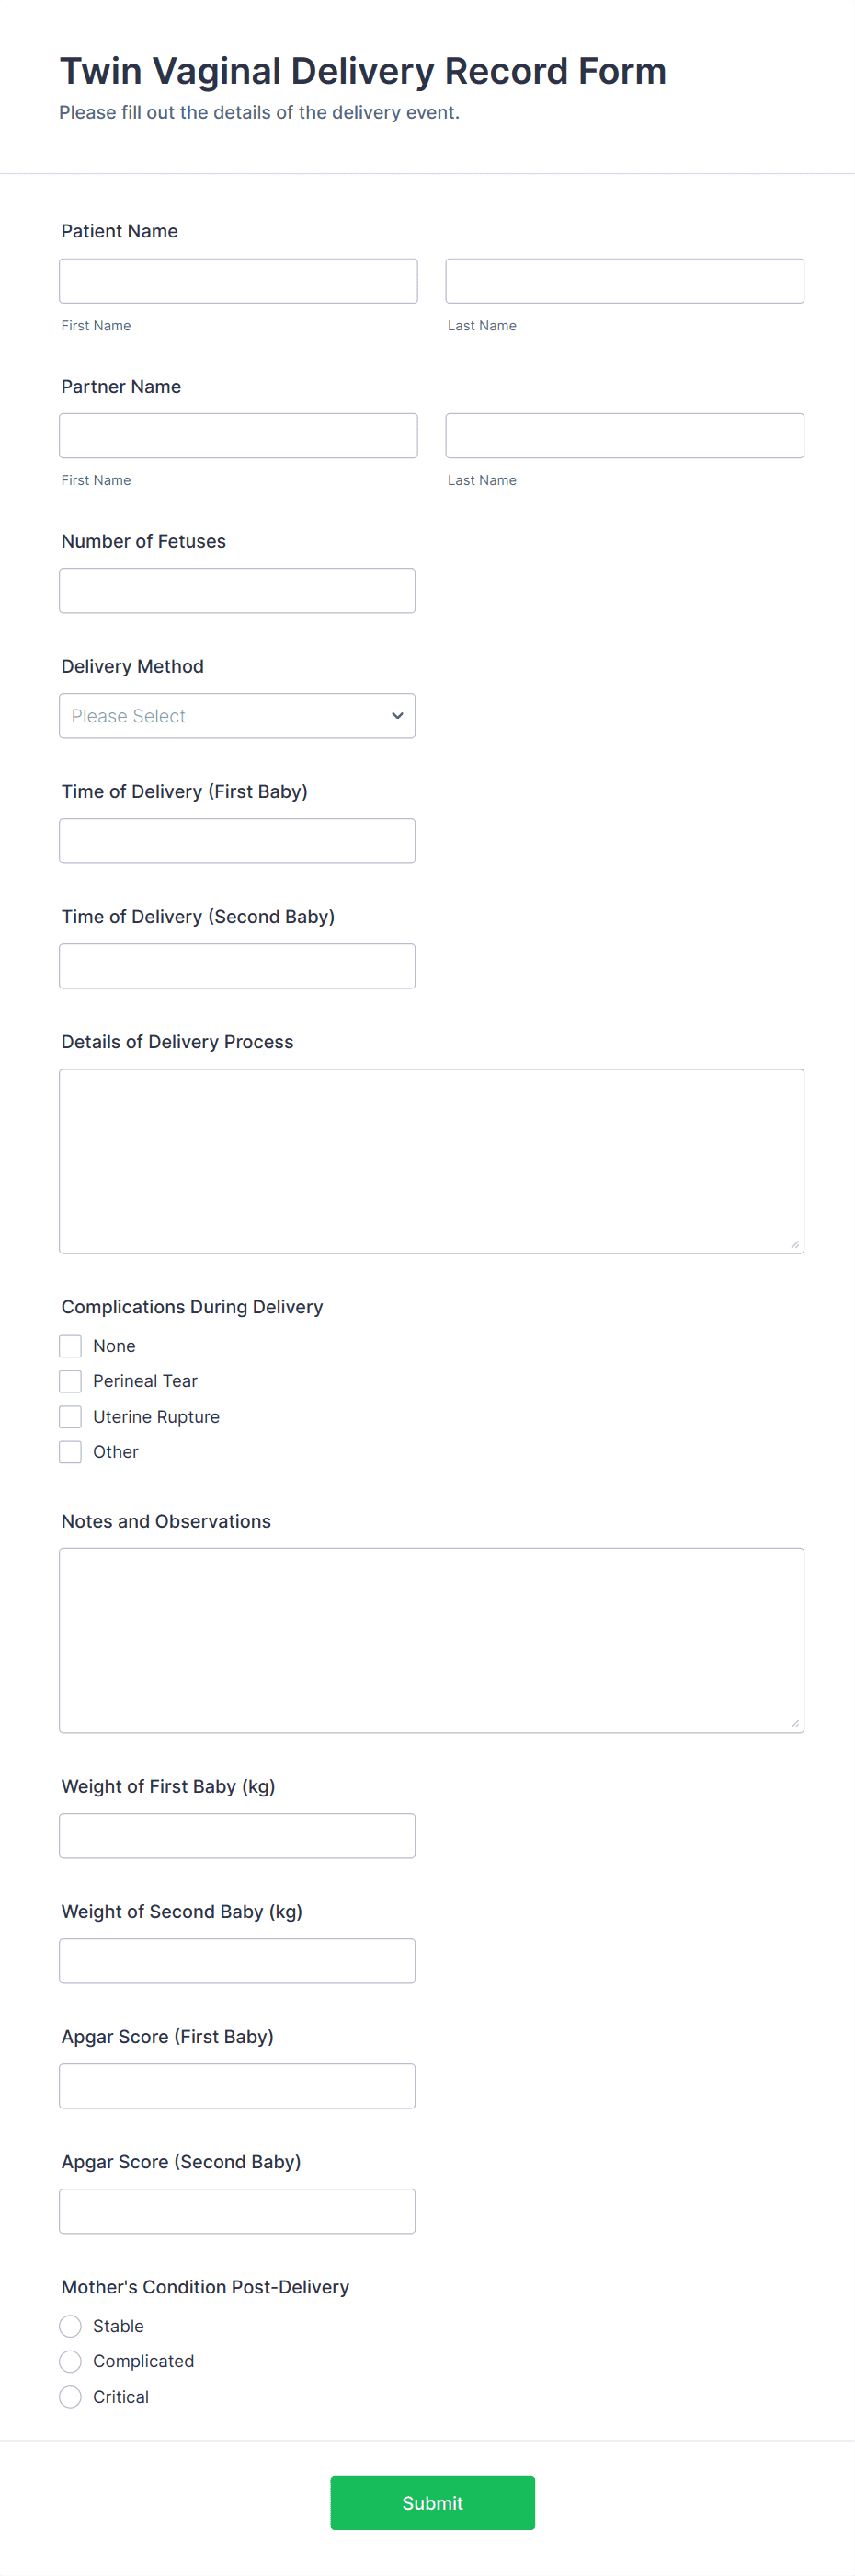
Task: Select the Critical radio button
Action: click(70, 2397)
